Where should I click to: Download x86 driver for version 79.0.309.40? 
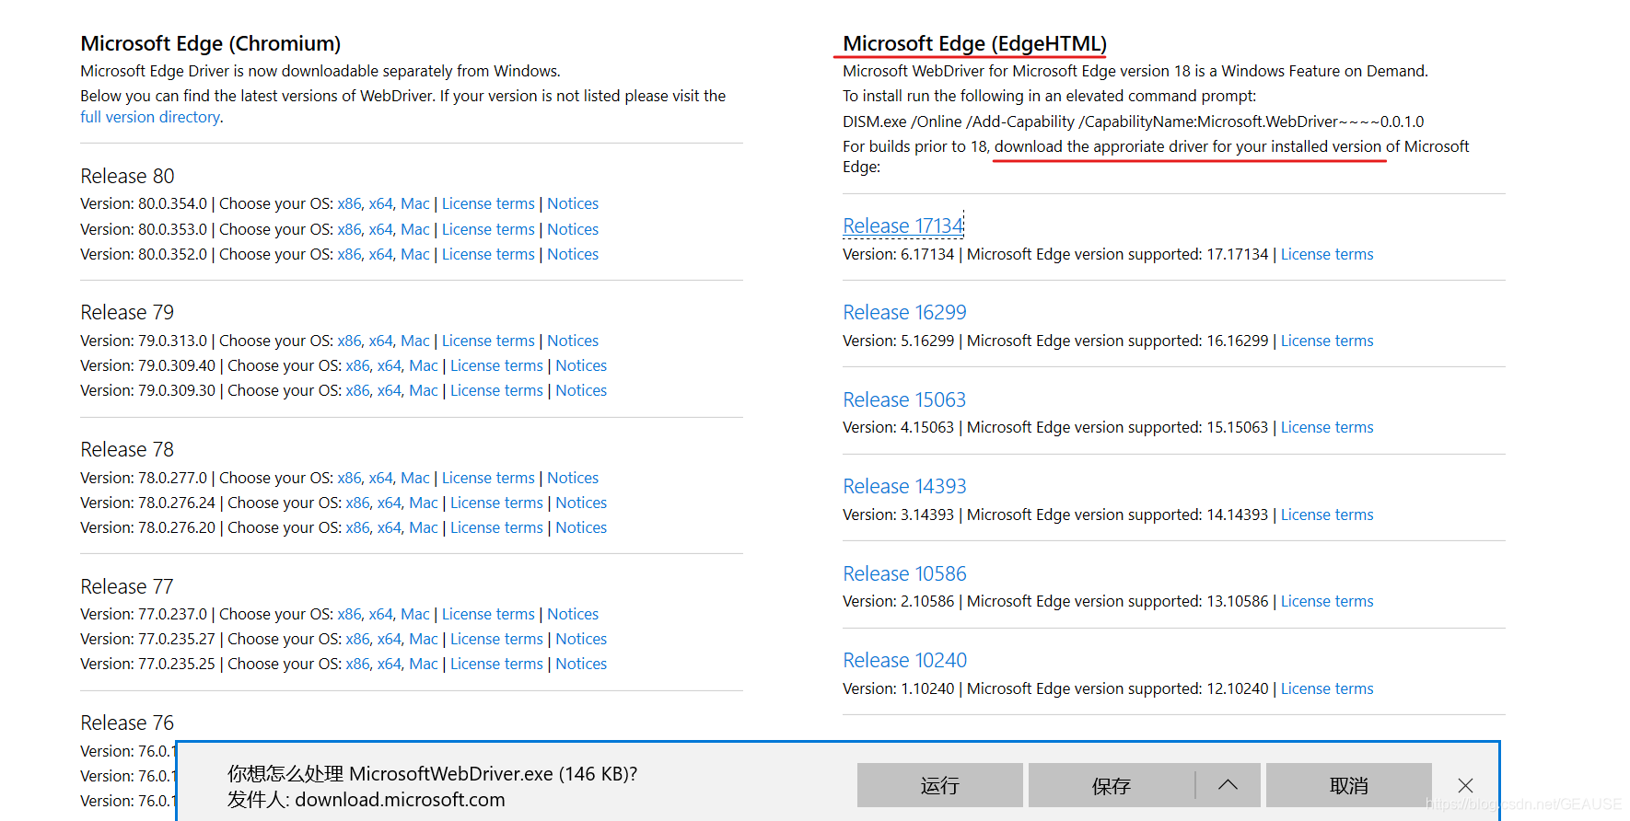click(357, 365)
